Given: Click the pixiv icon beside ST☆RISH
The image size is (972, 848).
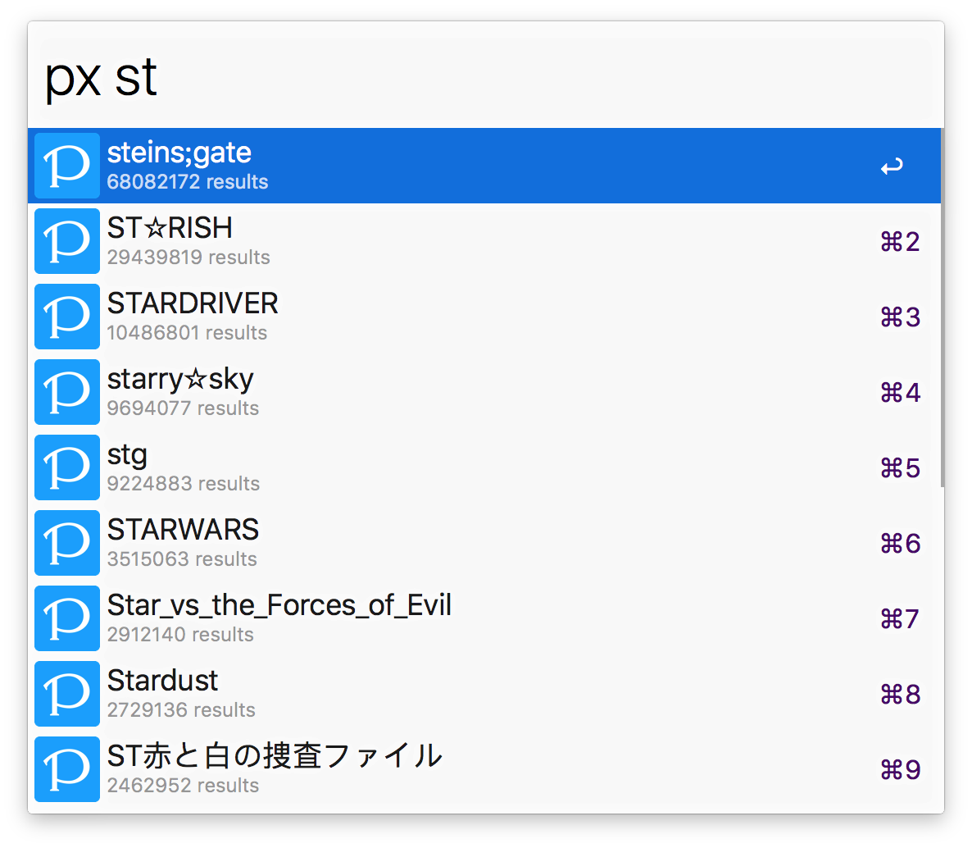Looking at the screenshot, I should [67, 241].
